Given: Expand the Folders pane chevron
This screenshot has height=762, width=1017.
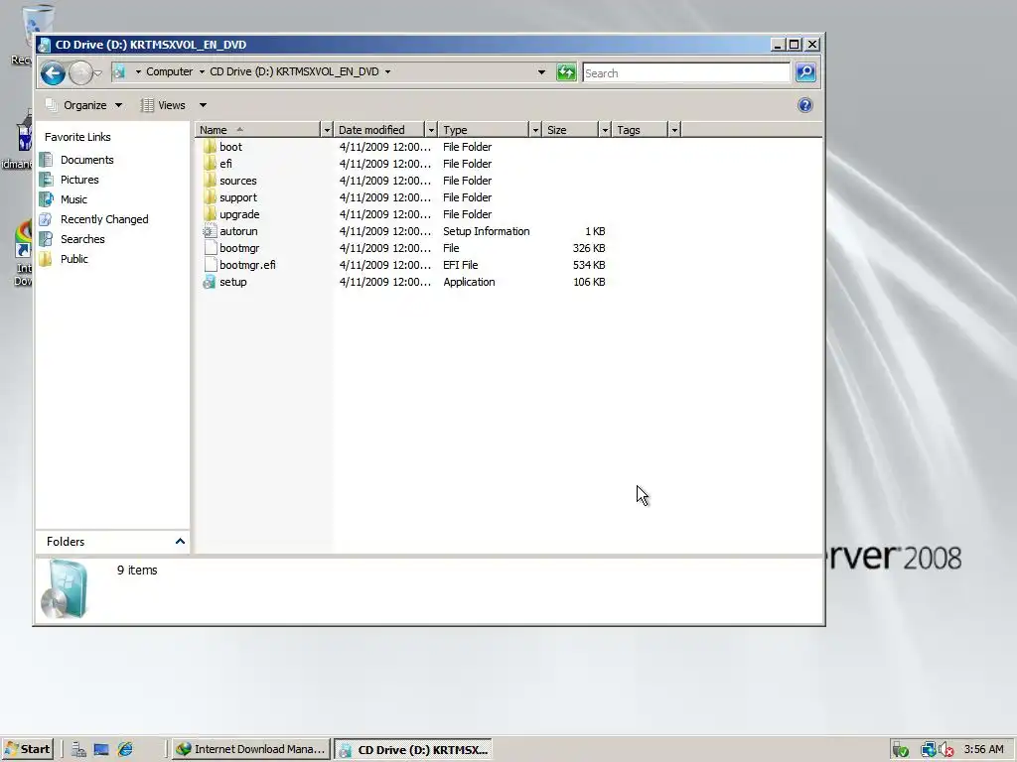Looking at the screenshot, I should [180, 541].
